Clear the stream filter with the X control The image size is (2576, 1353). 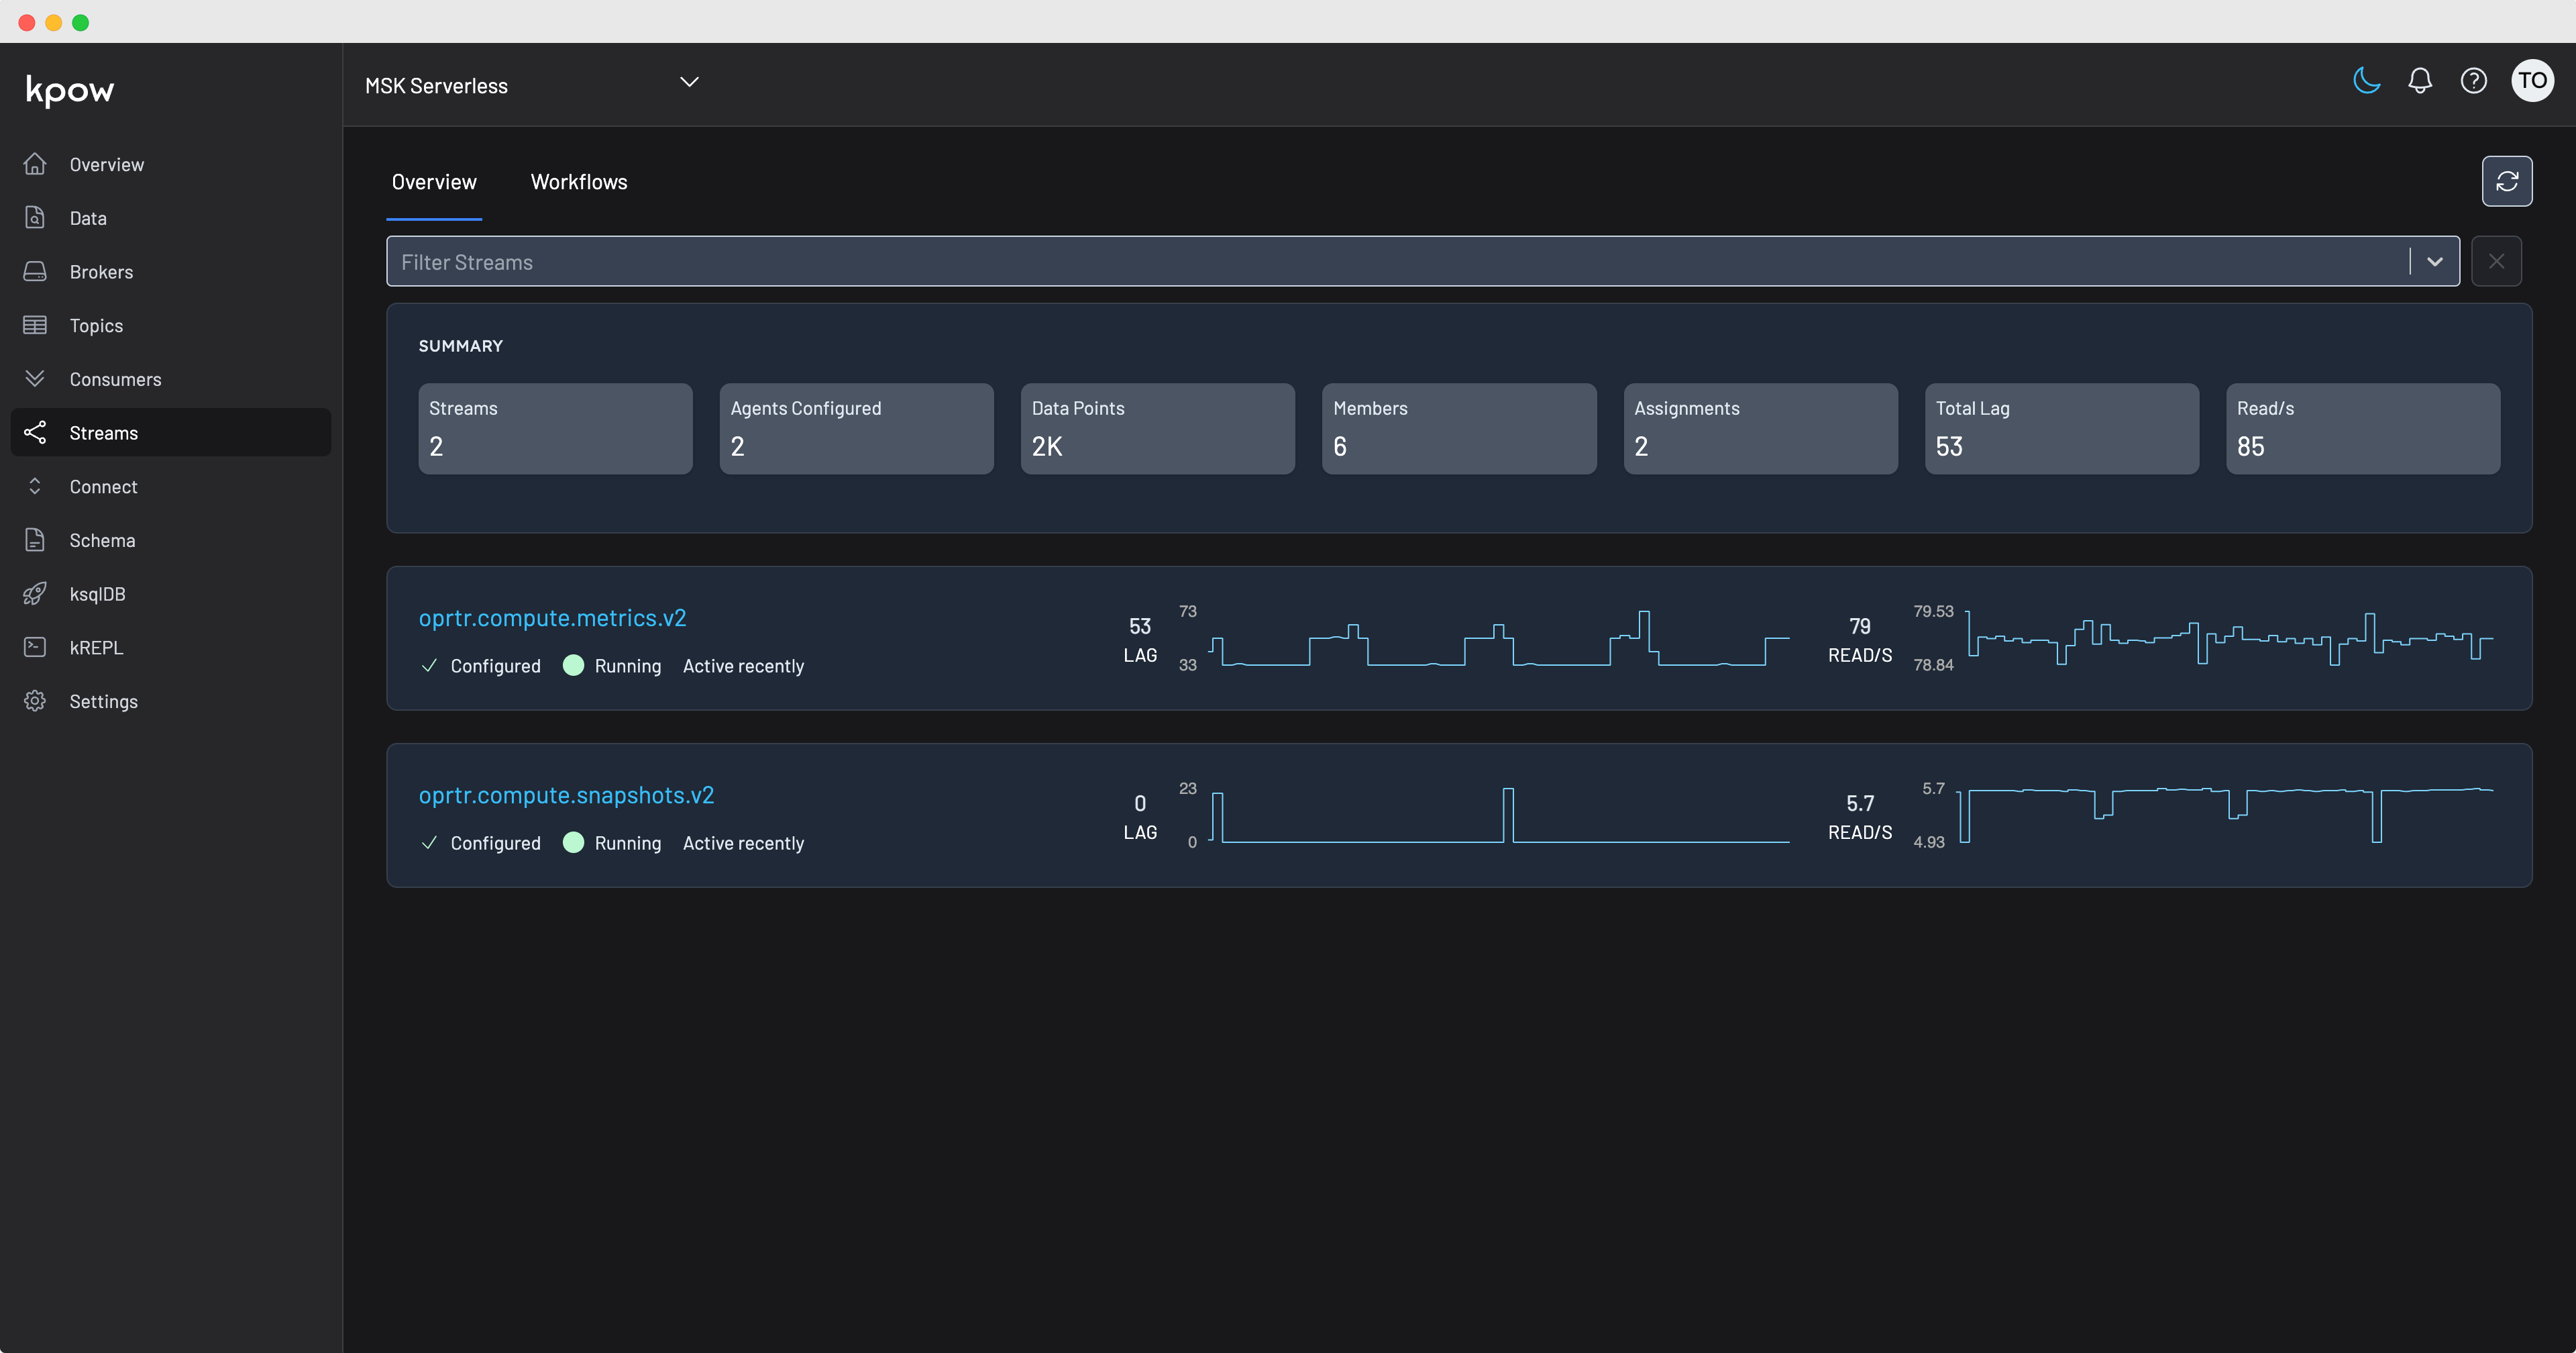(x=2496, y=261)
